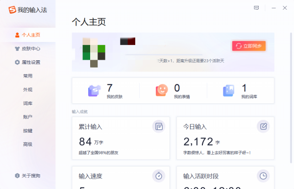
Task: Click the 我的皮肤 count 7
Action: pos(110,88)
